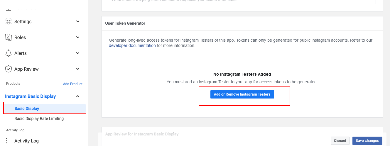The image size is (390, 146).
Task: Select the Basic Display sidebar item
Action: (27, 108)
